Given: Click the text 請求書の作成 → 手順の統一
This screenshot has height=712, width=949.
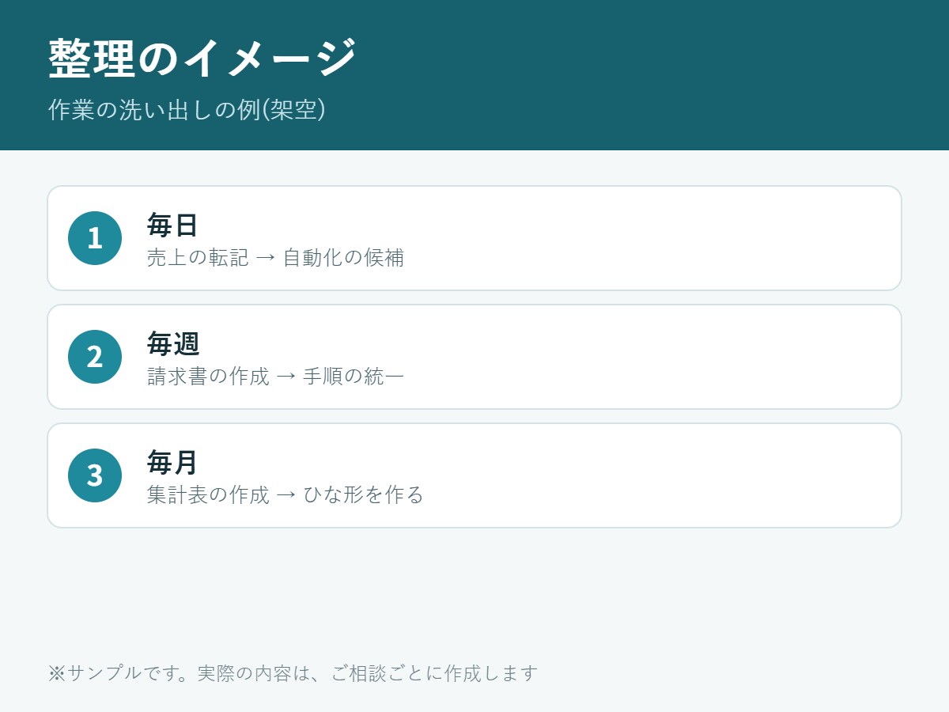Looking at the screenshot, I should point(275,377).
